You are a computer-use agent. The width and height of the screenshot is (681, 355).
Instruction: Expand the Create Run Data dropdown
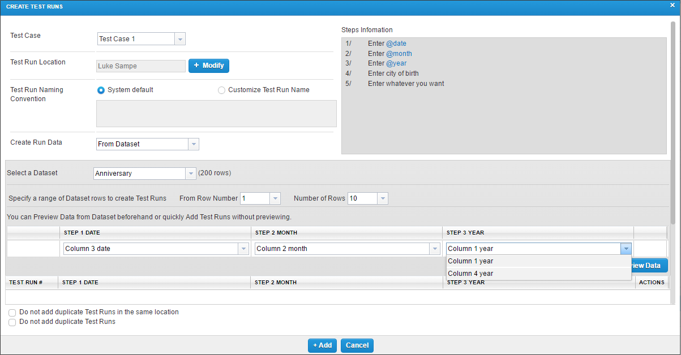click(x=194, y=144)
